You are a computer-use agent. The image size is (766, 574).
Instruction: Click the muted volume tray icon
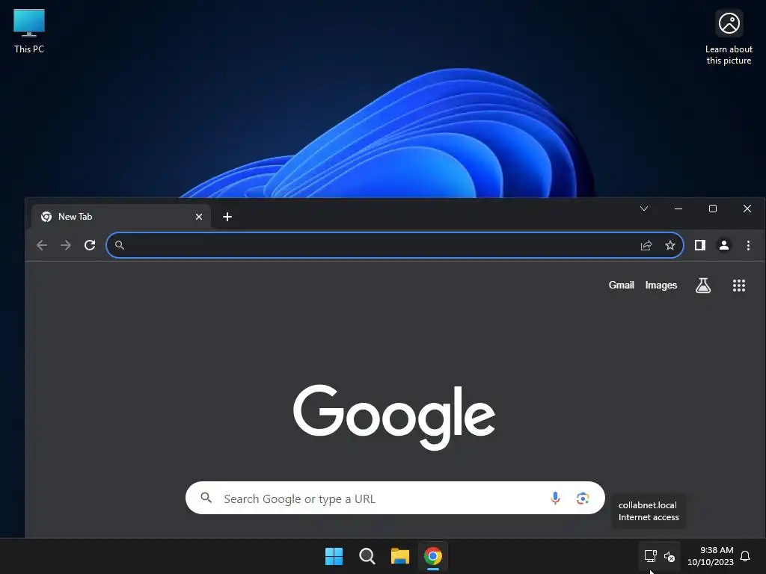pyautogui.click(x=670, y=556)
